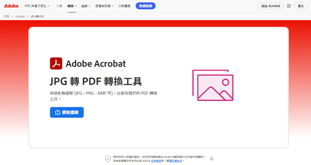Click the blue 選取檔案 button
This screenshot has height=165, width=311.
click(66, 112)
